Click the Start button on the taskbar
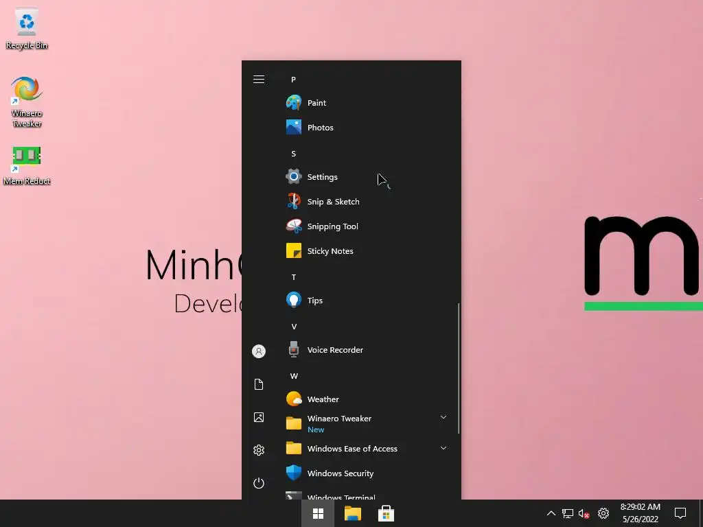The height and width of the screenshot is (527, 703). (x=318, y=513)
